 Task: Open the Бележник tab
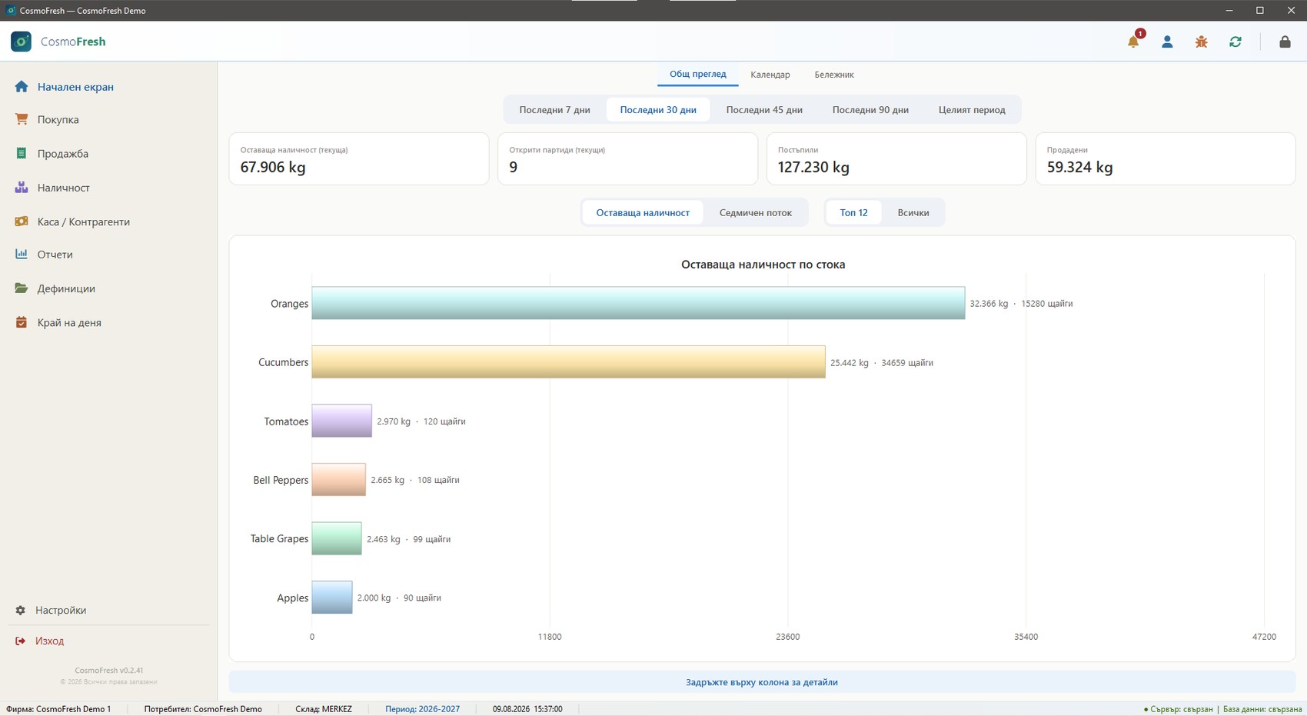[834, 75]
